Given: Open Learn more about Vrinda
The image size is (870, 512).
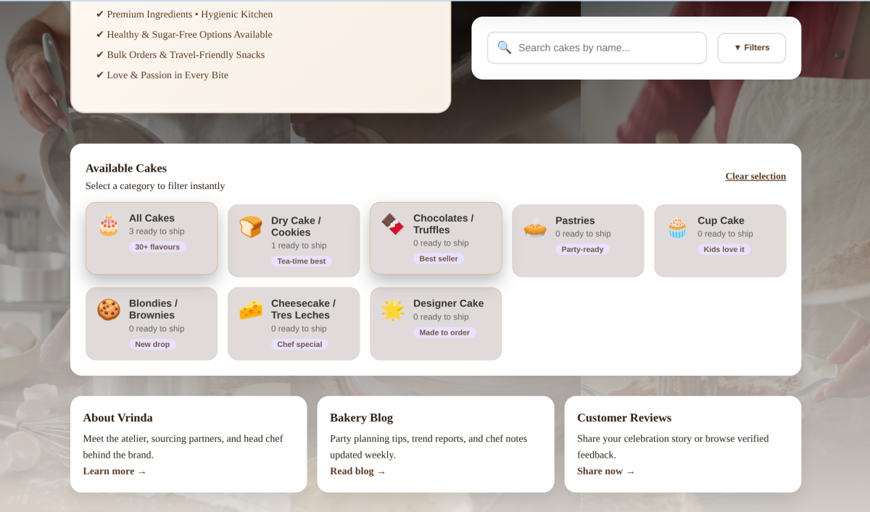Looking at the screenshot, I should [x=115, y=471].
